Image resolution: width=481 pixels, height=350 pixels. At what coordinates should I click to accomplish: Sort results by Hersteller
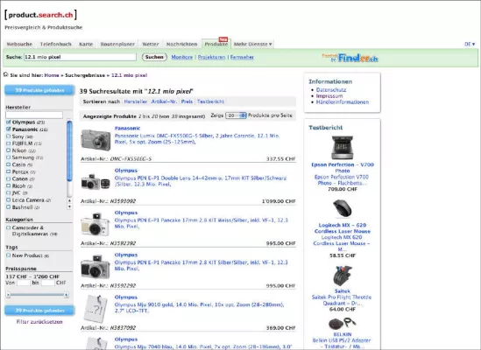point(136,101)
